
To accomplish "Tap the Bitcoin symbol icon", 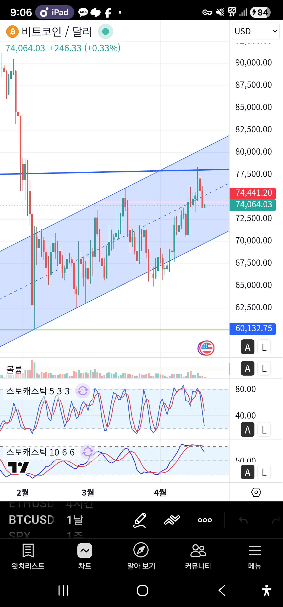I will pyautogui.click(x=12, y=32).
